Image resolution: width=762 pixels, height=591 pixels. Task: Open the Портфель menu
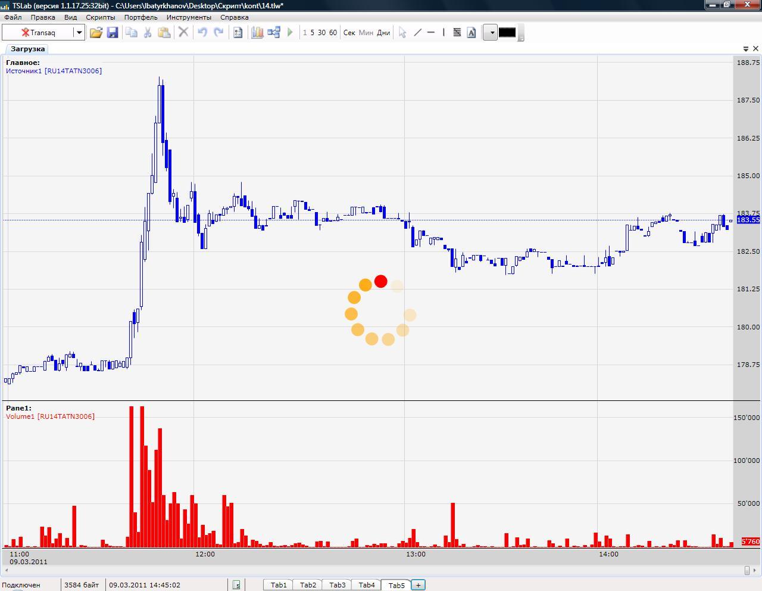141,17
